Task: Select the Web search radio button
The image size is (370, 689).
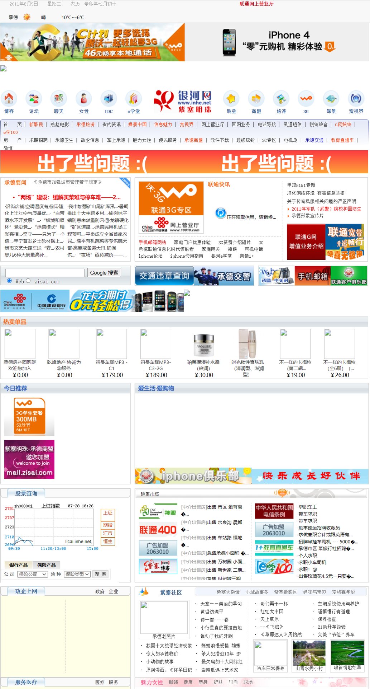Action: [9, 281]
